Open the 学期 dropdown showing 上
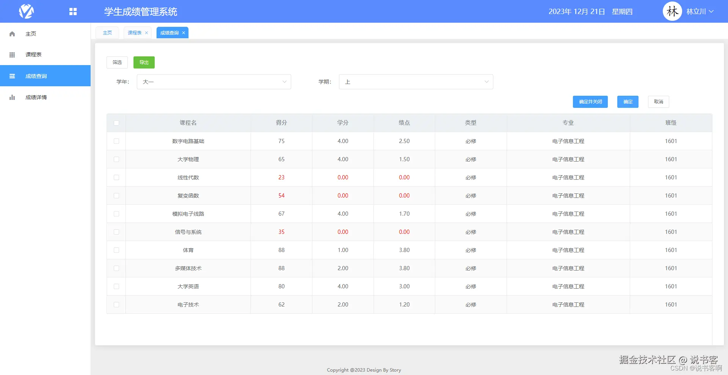This screenshot has width=728, height=375. tap(416, 82)
